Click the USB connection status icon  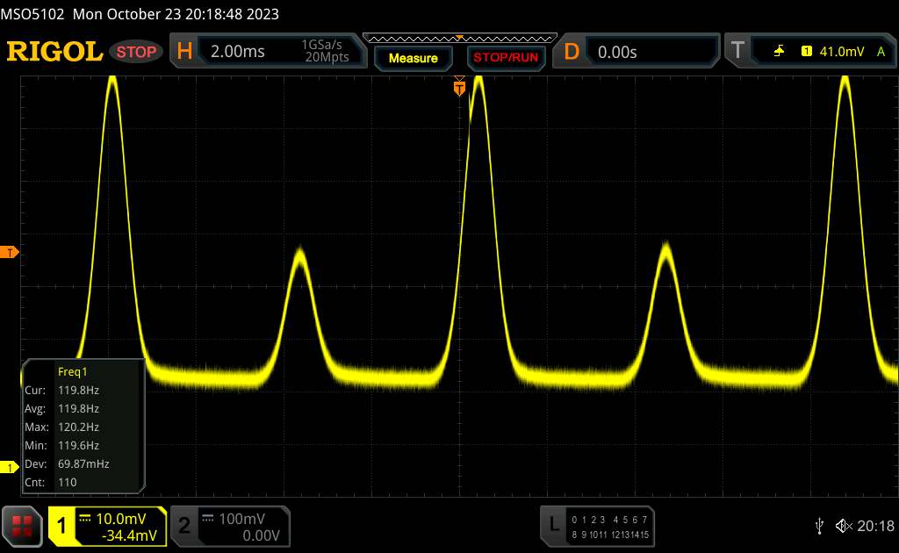pyautogui.click(x=820, y=526)
